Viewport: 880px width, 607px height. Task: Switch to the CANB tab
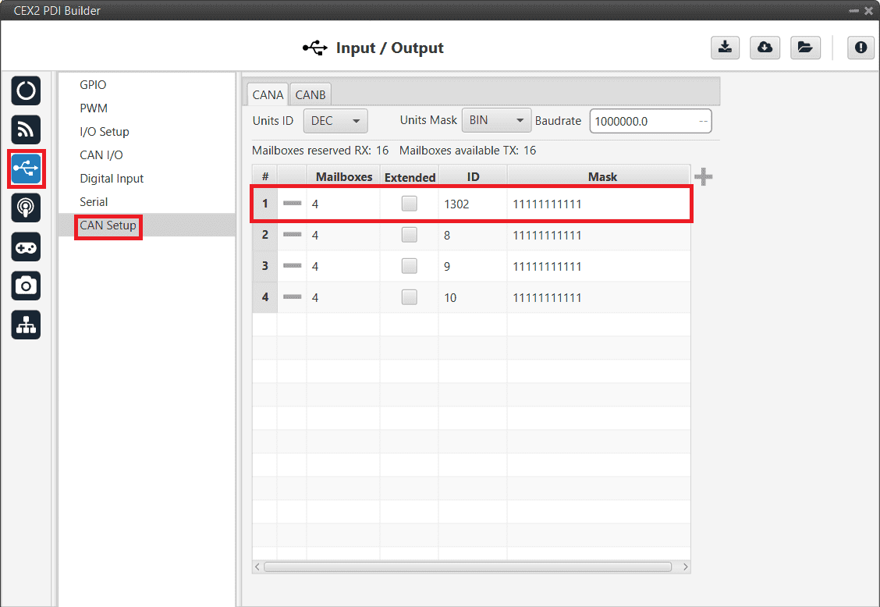click(310, 94)
